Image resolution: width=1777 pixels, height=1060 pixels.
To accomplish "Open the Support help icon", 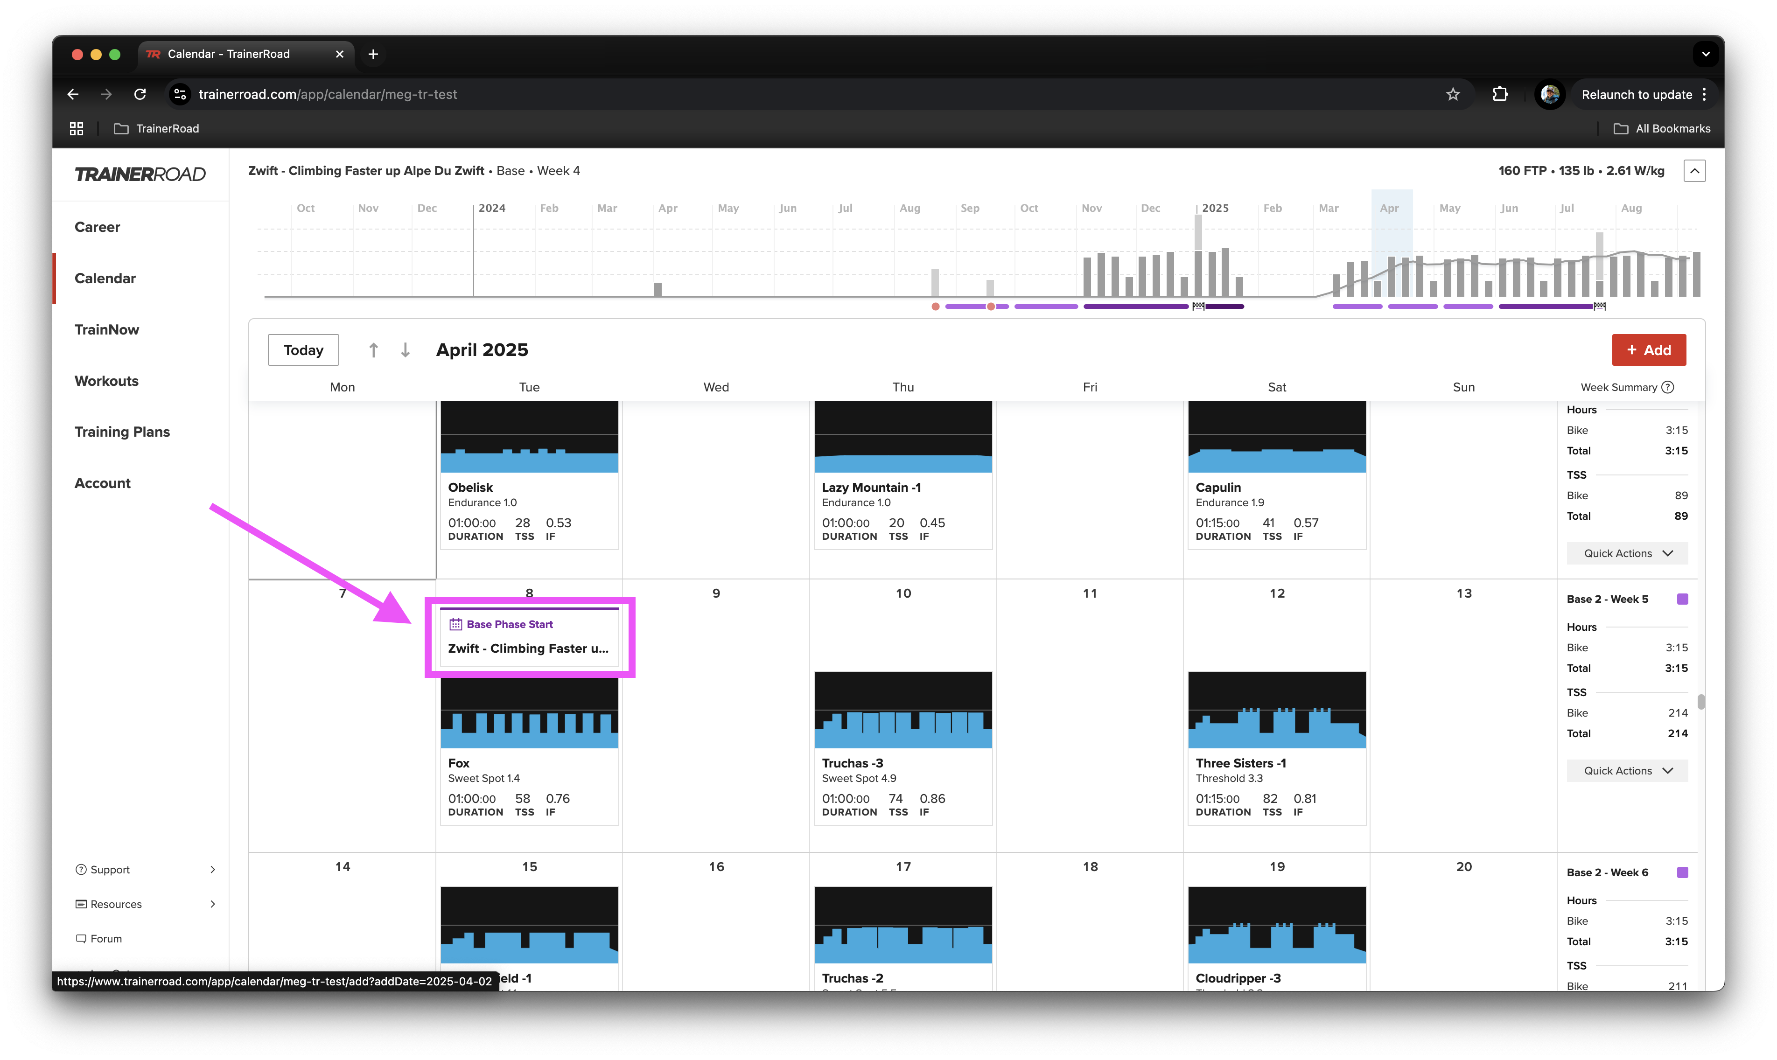I will pyautogui.click(x=81, y=869).
